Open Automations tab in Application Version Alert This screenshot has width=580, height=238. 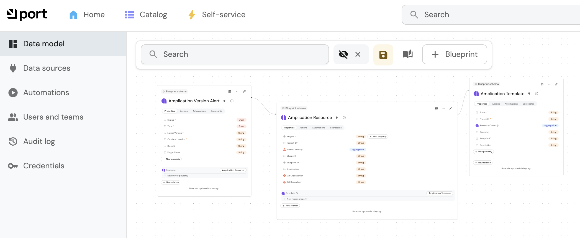(199, 111)
